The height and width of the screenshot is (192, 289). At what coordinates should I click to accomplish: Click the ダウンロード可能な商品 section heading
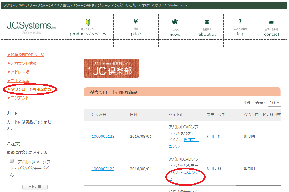point(114,92)
